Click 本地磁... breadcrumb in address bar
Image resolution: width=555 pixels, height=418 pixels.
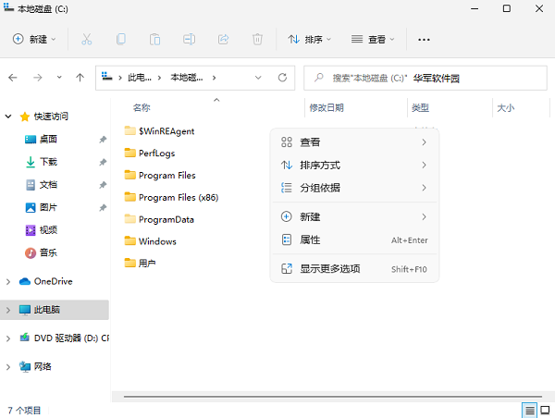(x=187, y=77)
